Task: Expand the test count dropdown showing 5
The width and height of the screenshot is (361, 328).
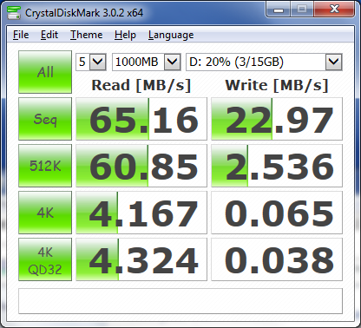Action: 97,62
